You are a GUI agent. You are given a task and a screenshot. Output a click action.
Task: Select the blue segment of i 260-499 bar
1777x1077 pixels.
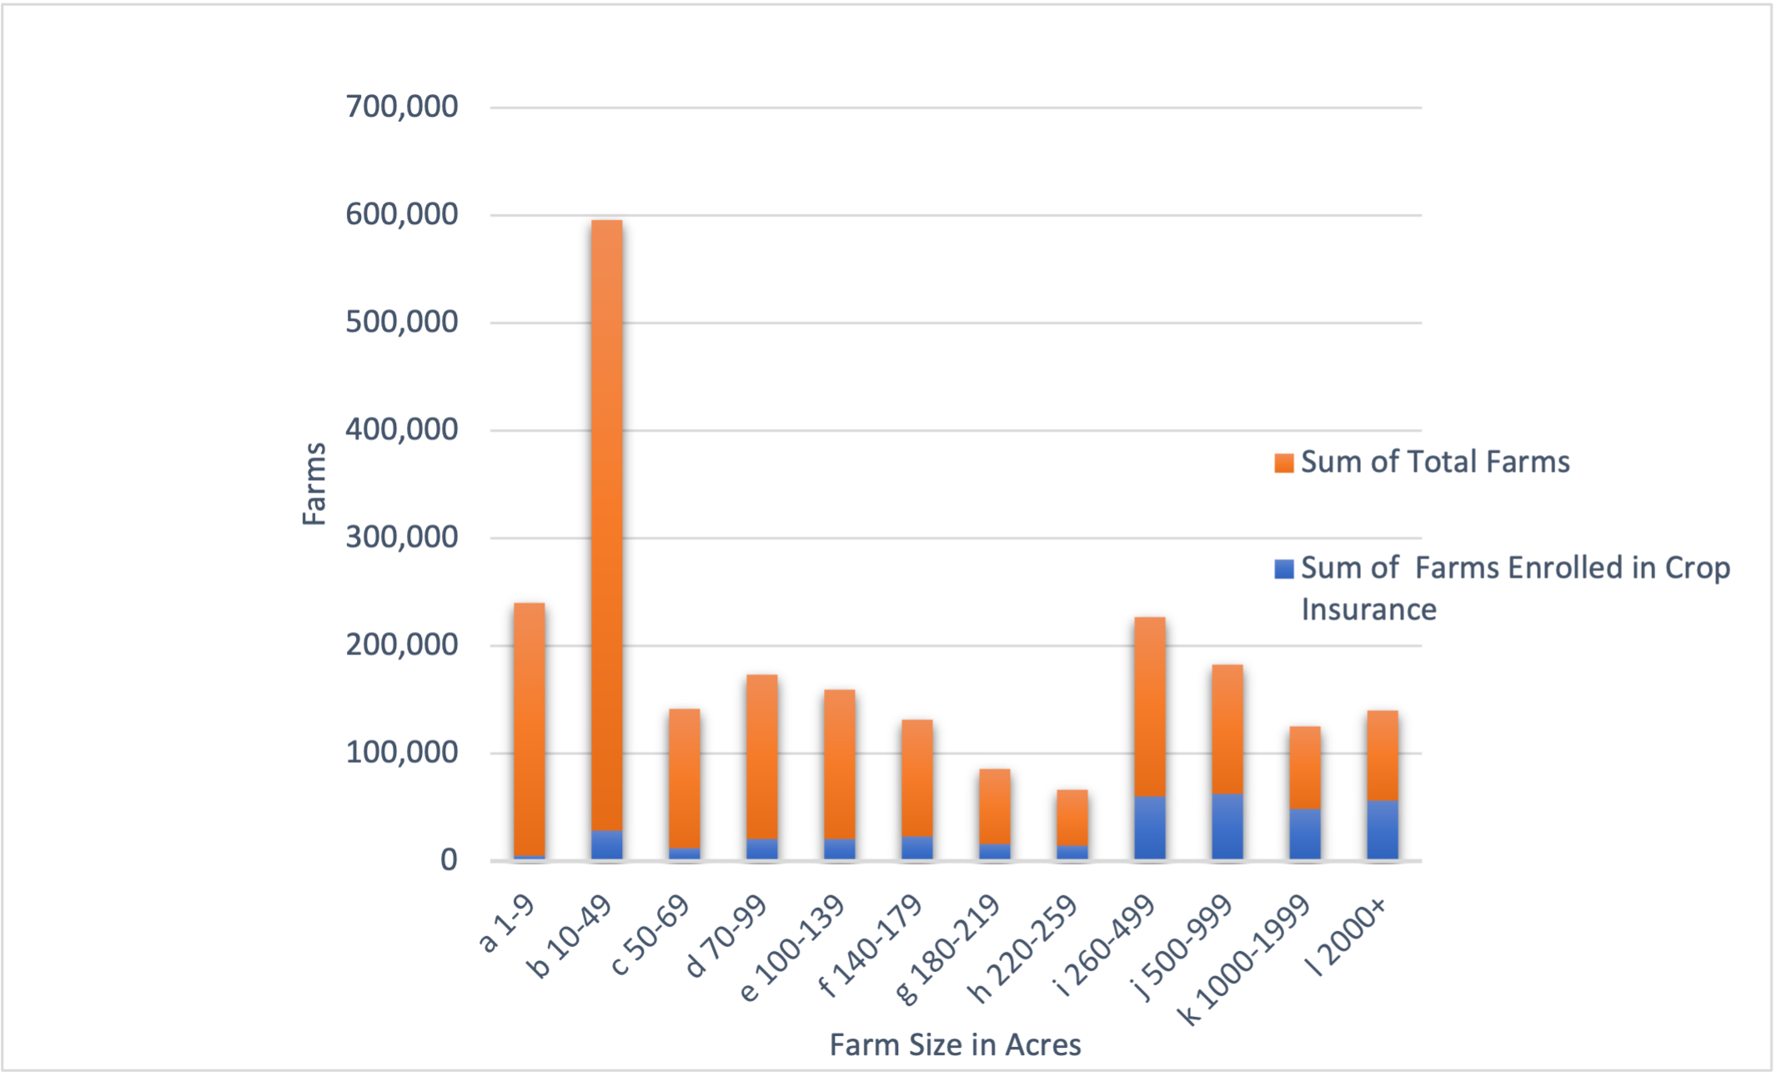coord(1149,828)
